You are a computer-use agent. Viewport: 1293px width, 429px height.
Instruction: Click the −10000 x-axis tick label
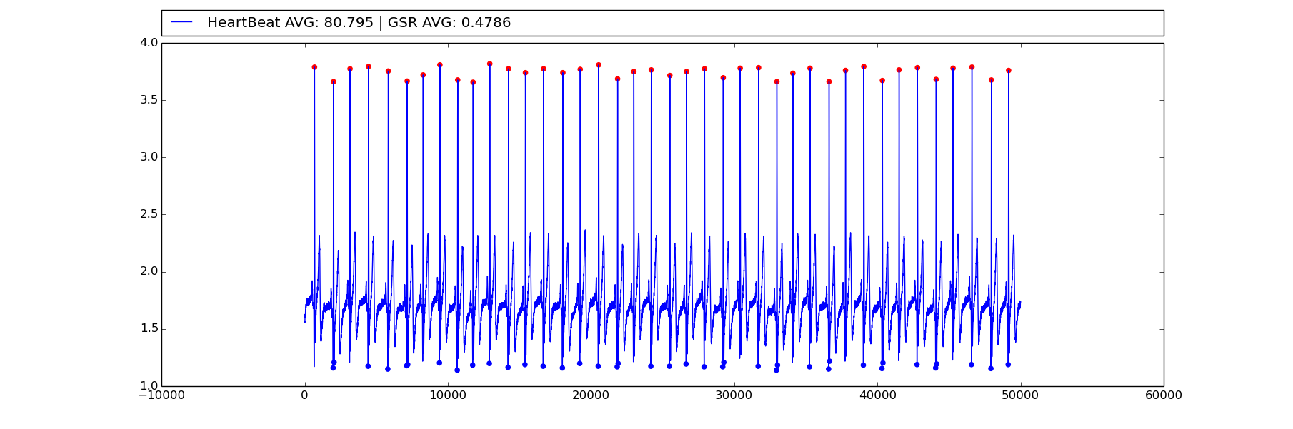(161, 396)
